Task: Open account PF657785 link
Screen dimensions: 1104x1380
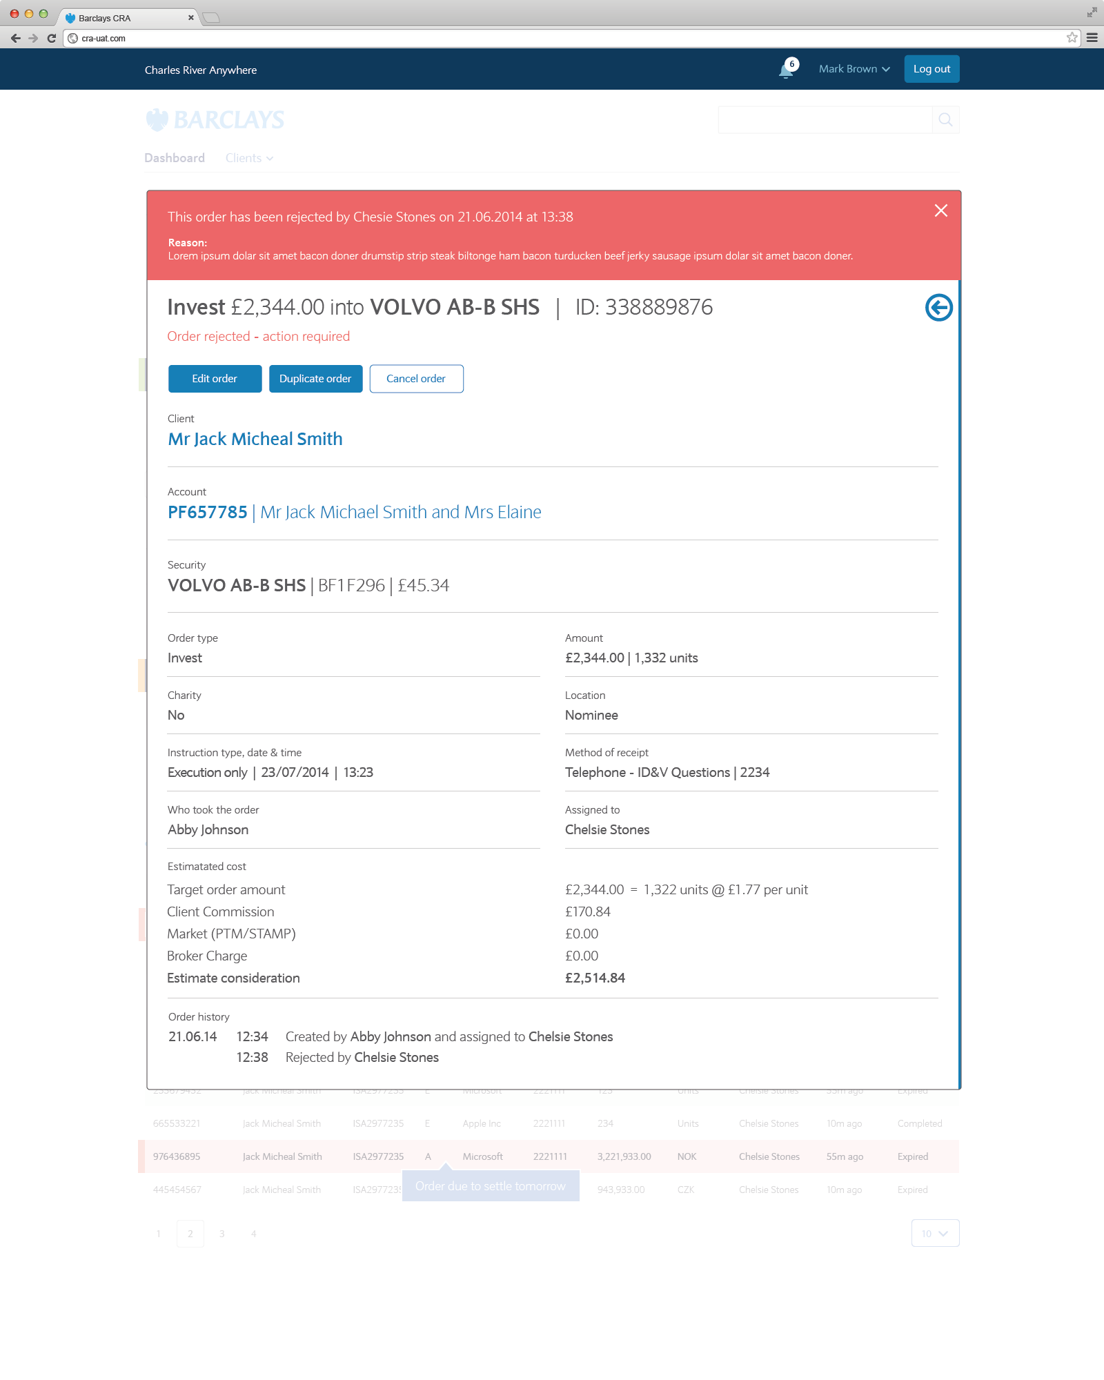Action: tap(208, 513)
